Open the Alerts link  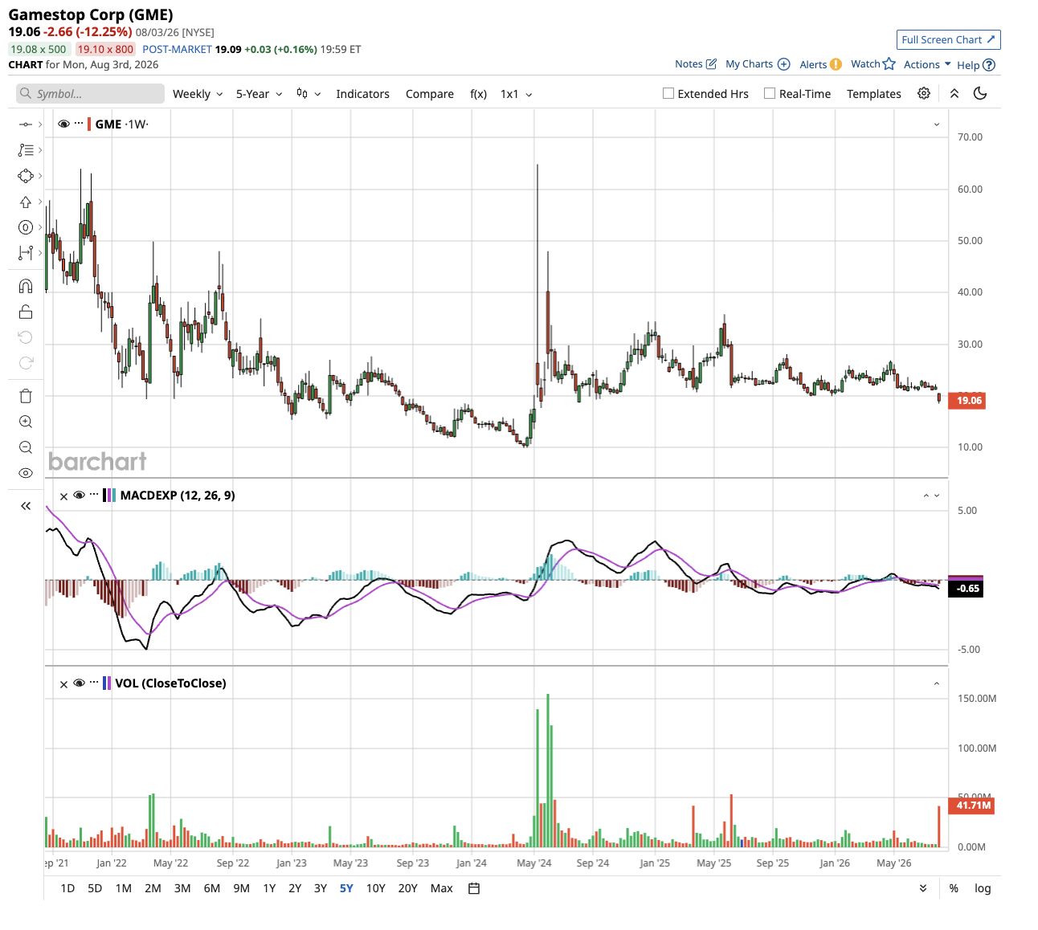pyautogui.click(x=820, y=64)
